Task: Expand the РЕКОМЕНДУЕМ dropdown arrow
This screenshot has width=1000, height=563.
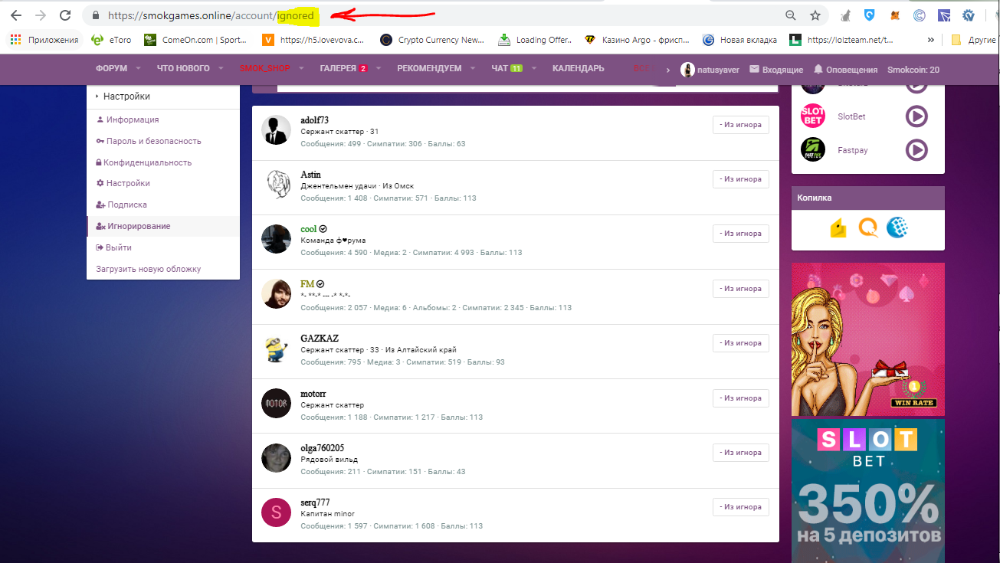Action: (x=473, y=69)
